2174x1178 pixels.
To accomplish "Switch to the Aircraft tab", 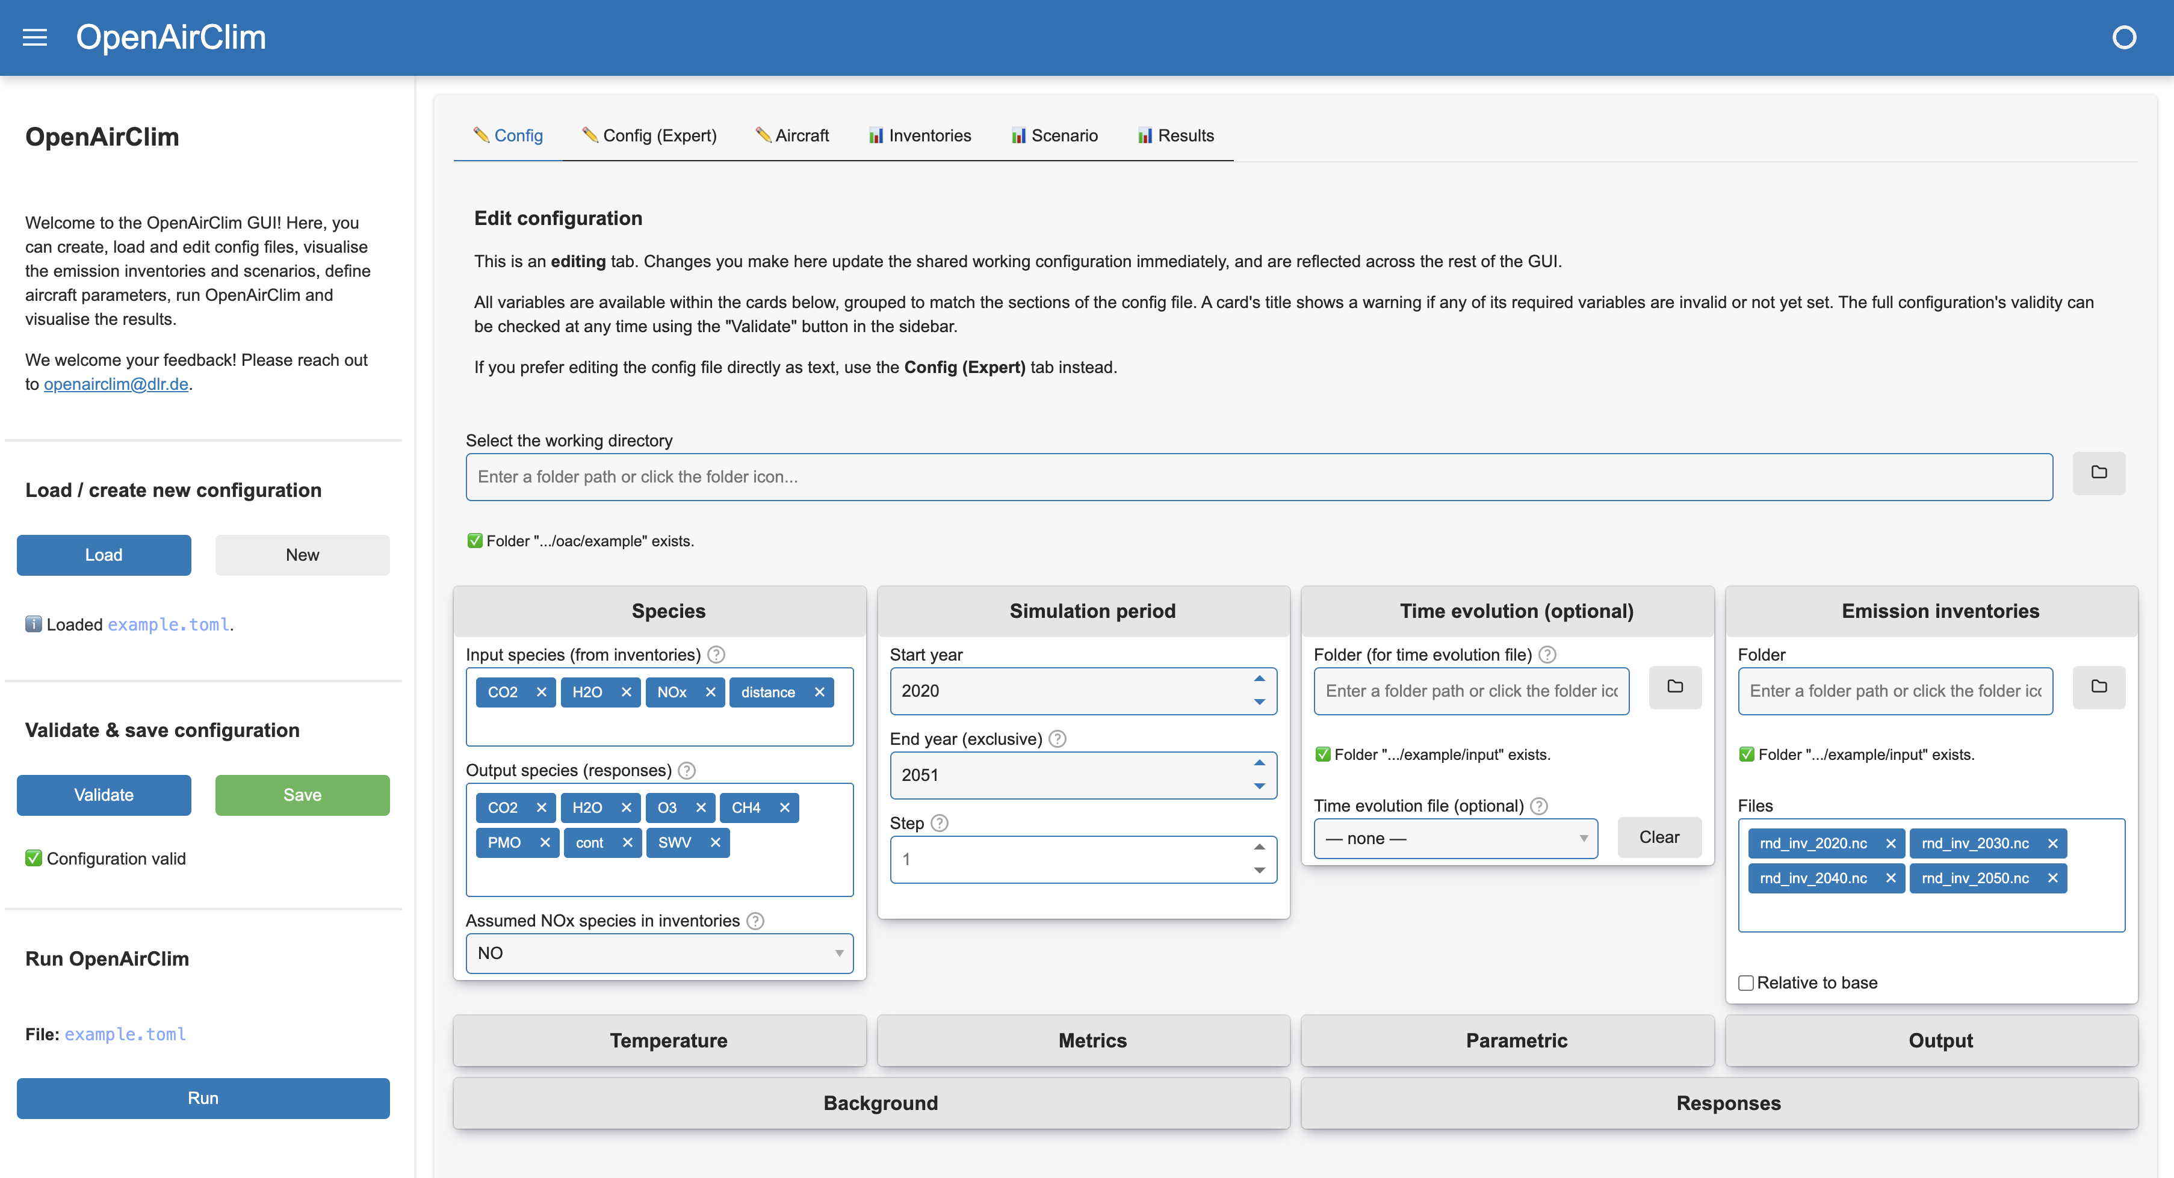I will (791, 136).
